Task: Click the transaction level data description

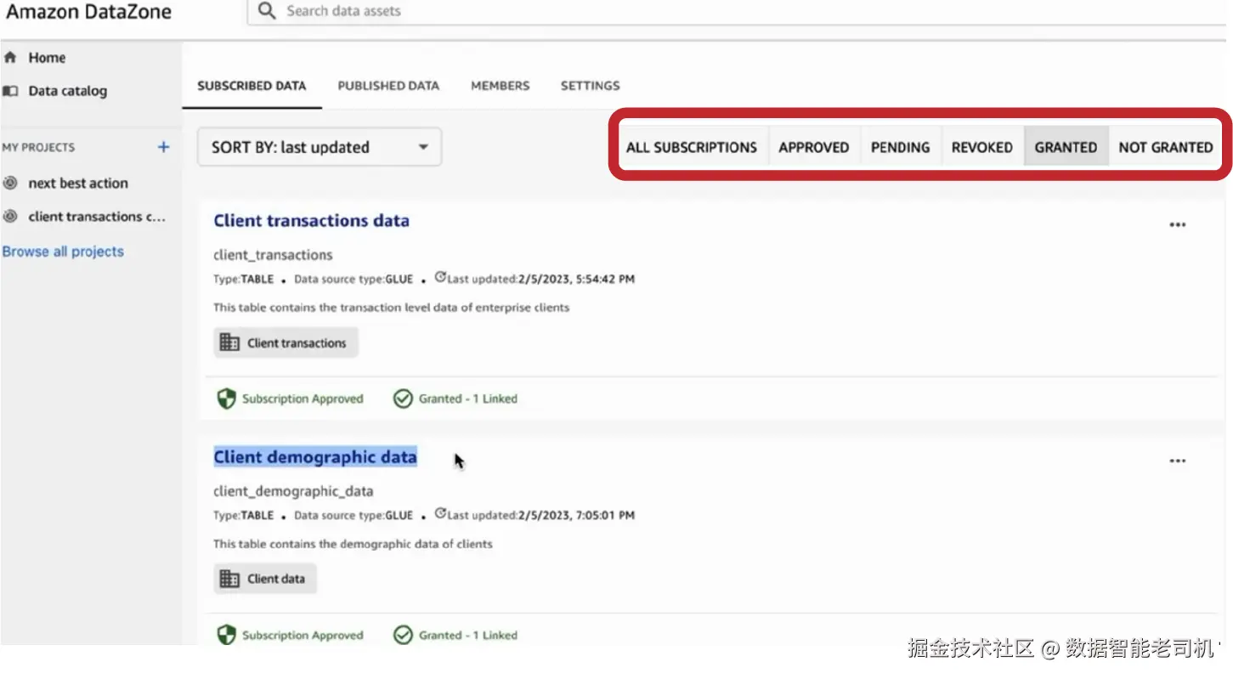Action: [x=391, y=308]
